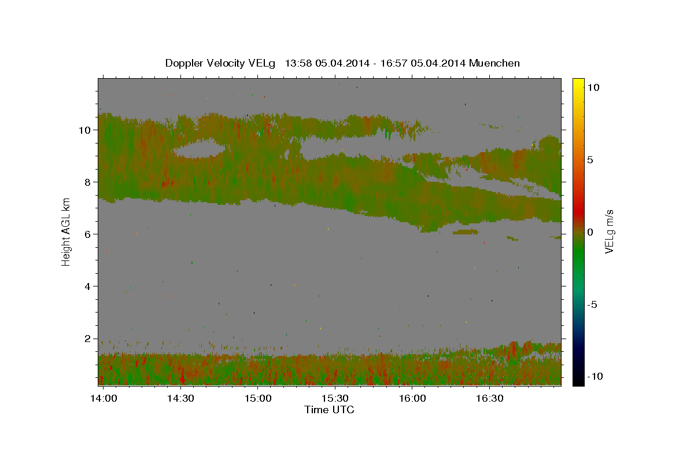Click the height tick label '8' on y-axis
Viewport: 694px width, 463px height.
tap(88, 182)
